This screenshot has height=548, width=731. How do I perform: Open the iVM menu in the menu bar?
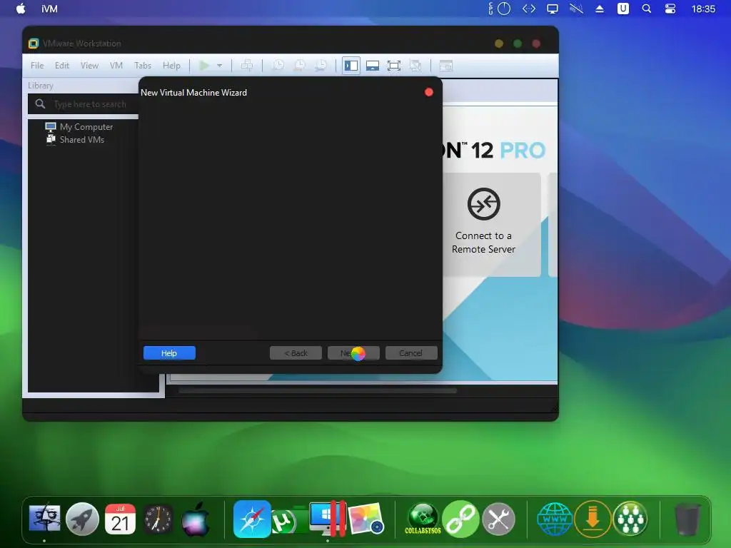(49, 9)
